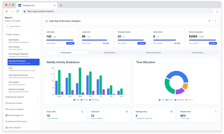Expand the Lead Management section
The width and height of the screenshot is (224, 134).
[x=37, y=115]
